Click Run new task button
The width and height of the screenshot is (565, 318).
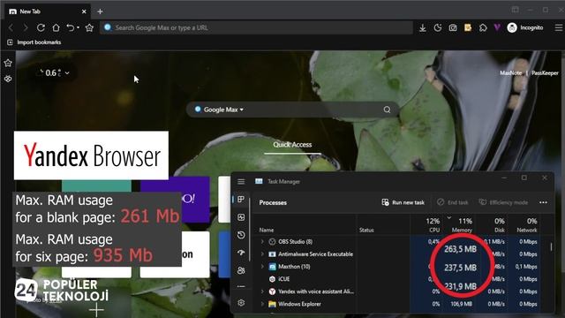(x=403, y=202)
